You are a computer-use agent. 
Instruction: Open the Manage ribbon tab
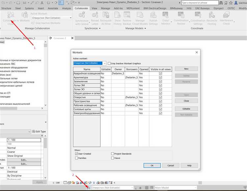point(105,8)
